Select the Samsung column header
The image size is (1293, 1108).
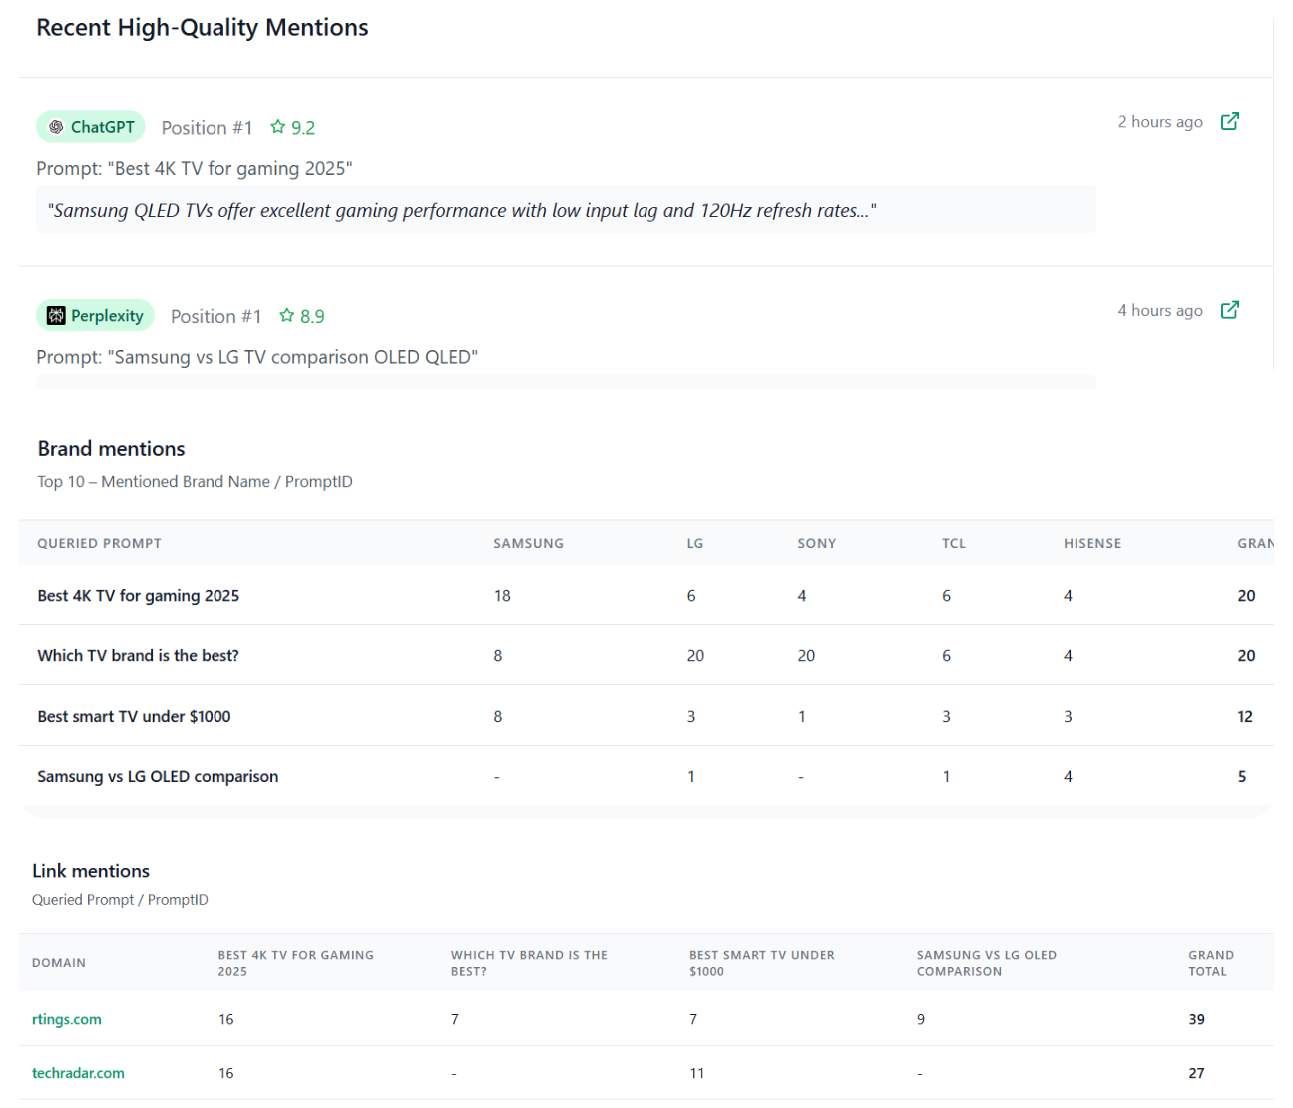click(528, 543)
